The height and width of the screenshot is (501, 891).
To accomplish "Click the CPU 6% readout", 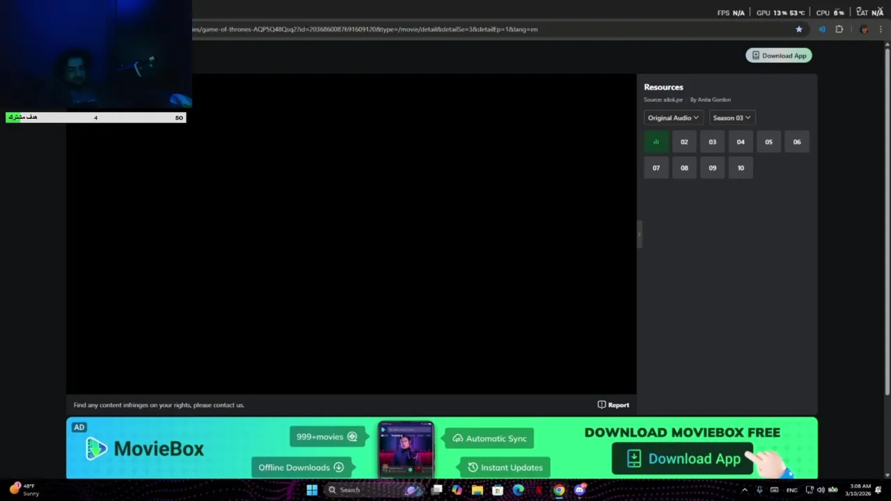I will pyautogui.click(x=830, y=13).
